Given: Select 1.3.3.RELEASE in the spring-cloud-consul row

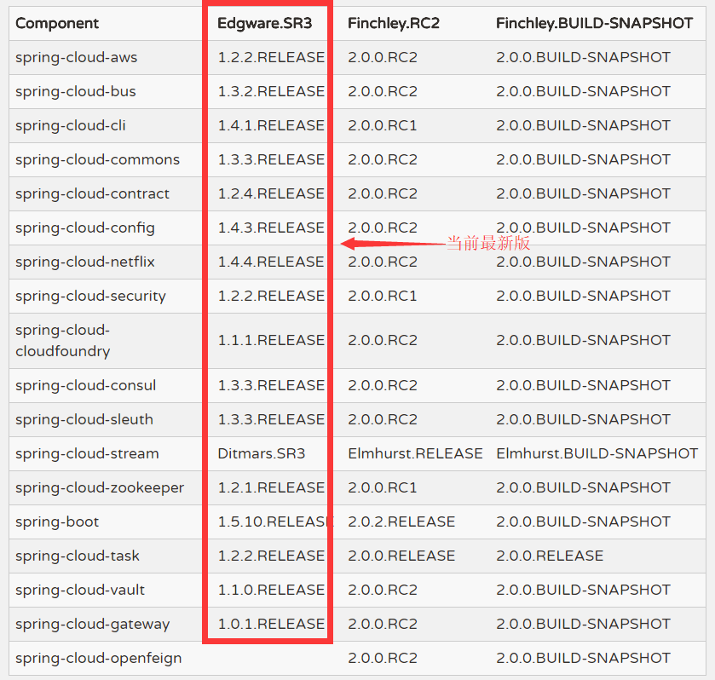Looking at the screenshot, I should click(x=271, y=385).
